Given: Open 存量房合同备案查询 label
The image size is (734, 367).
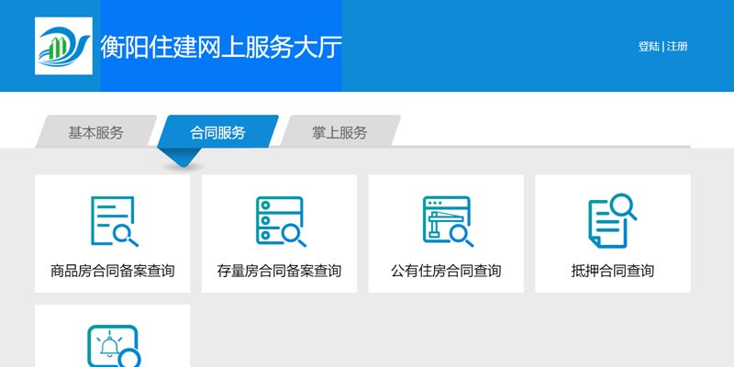Looking at the screenshot, I should click(x=279, y=271).
